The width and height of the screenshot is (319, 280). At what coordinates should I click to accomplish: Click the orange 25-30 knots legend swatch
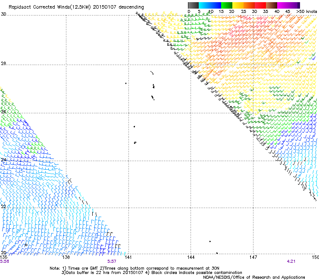coord(249,5)
